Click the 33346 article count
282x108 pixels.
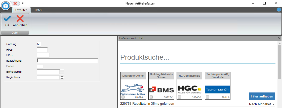(196, 97)
